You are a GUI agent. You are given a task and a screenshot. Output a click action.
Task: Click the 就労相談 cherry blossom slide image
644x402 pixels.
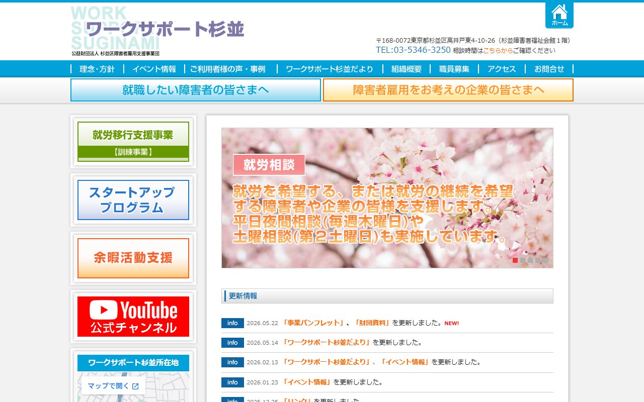[387, 198]
